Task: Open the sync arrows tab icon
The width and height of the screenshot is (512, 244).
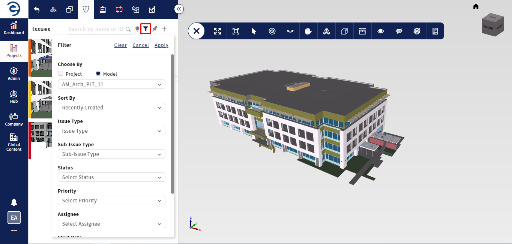Action: coord(119,9)
